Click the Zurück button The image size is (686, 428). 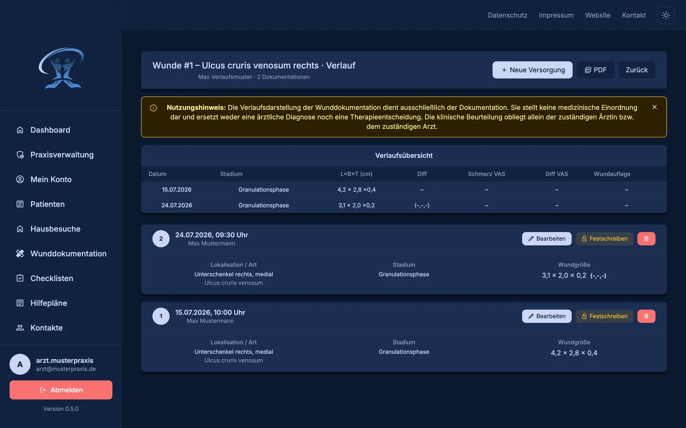[x=637, y=70]
